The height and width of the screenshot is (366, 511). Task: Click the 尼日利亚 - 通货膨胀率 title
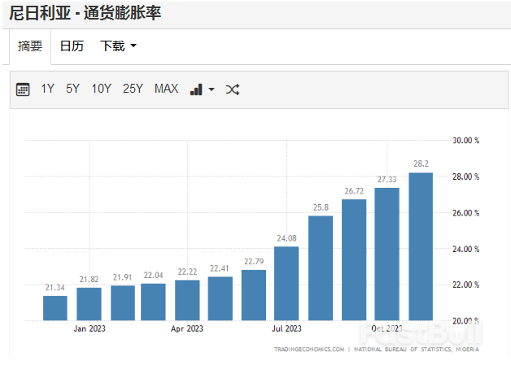[x=85, y=13]
